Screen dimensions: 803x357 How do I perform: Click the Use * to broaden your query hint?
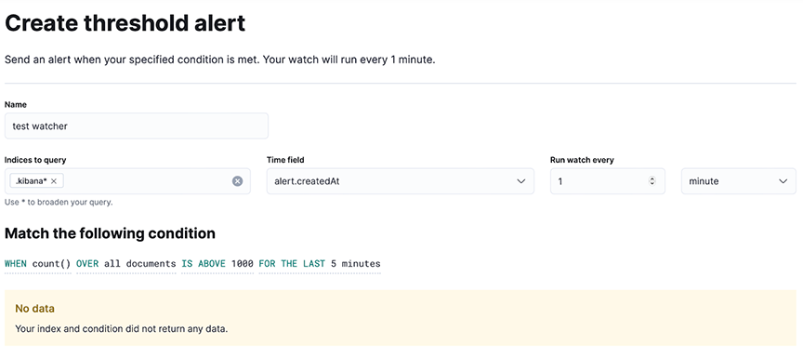59,203
